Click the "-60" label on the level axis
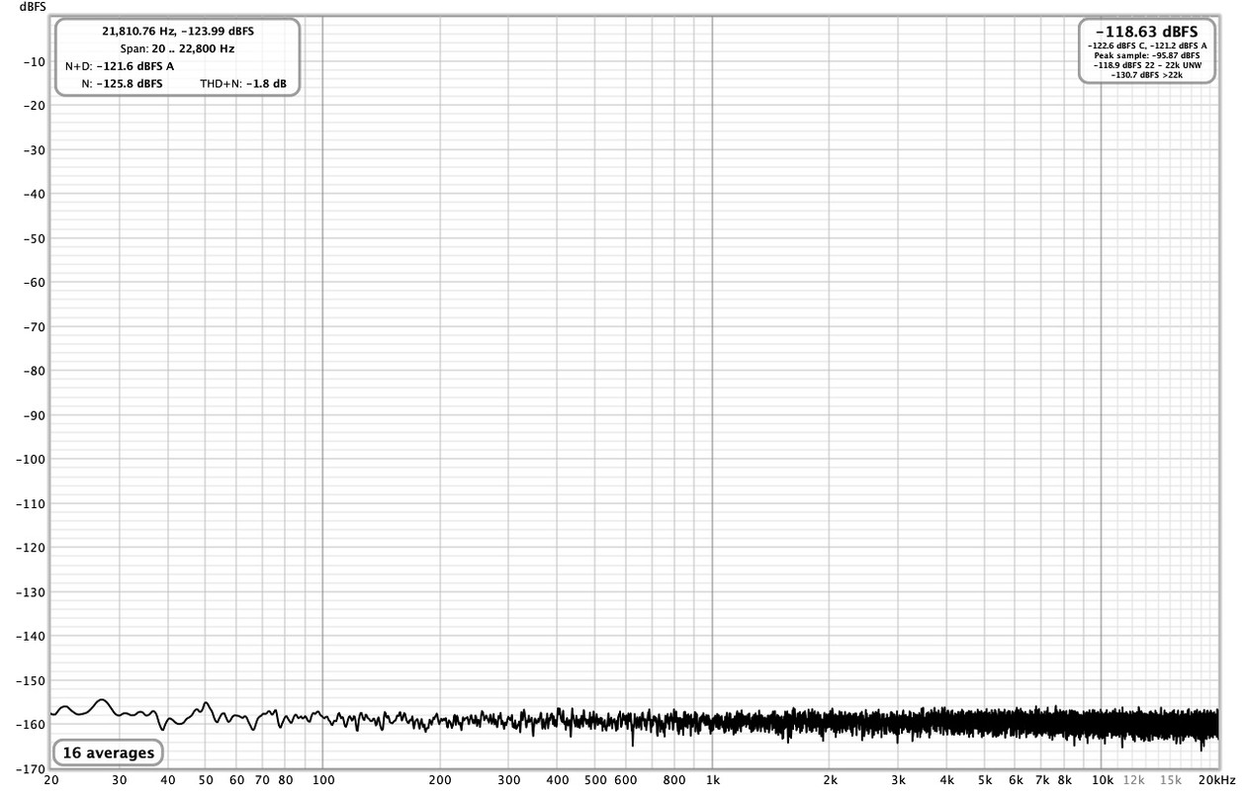 tap(35, 282)
